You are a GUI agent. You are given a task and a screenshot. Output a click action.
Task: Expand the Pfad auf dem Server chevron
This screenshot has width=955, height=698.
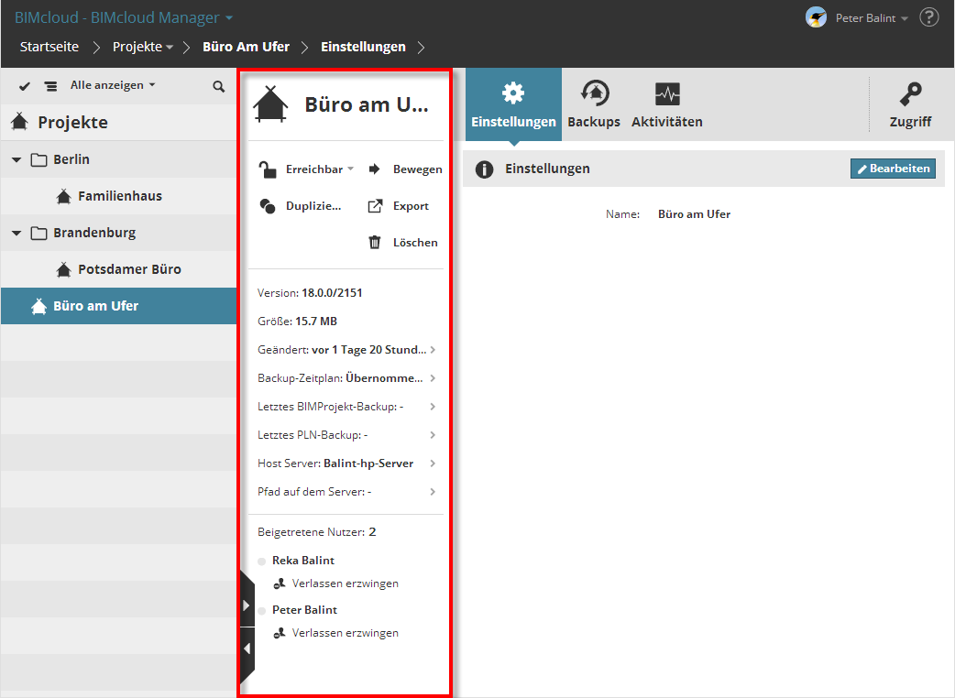(433, 492)
